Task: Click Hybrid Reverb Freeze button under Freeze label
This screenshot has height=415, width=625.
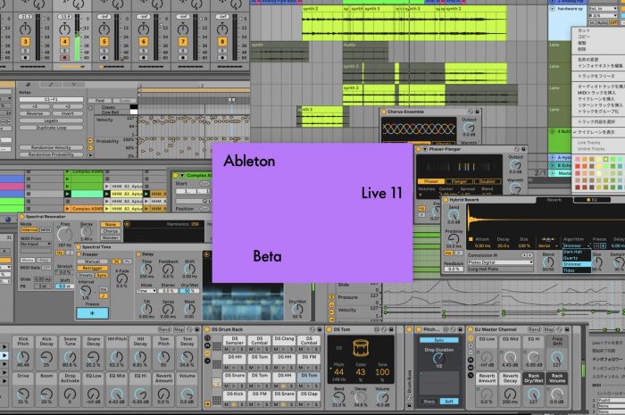Action: 603,245
